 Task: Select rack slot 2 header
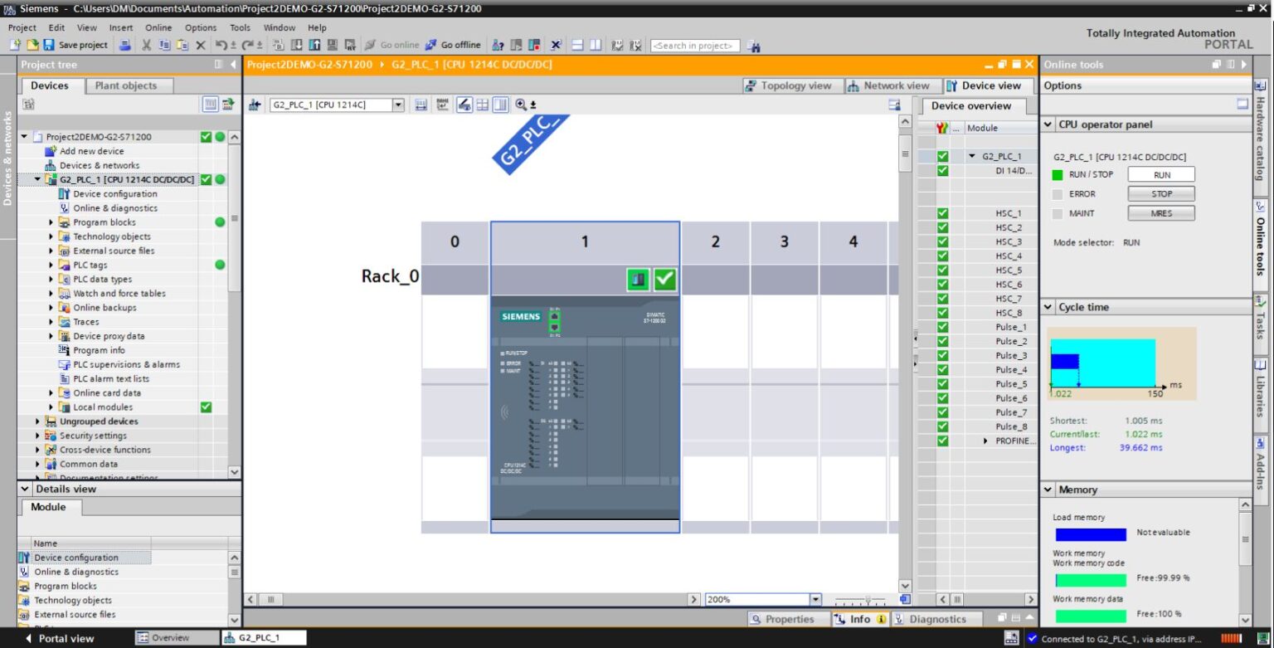pyautogui.click(x=715, y=242)
